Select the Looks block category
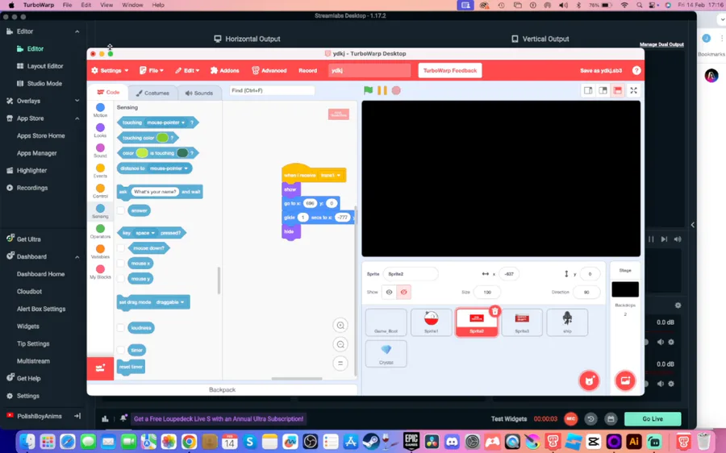This screenshot has height=453, width=726. coord(100,131)
